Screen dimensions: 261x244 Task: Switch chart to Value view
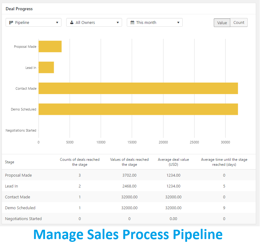point(222,23)
